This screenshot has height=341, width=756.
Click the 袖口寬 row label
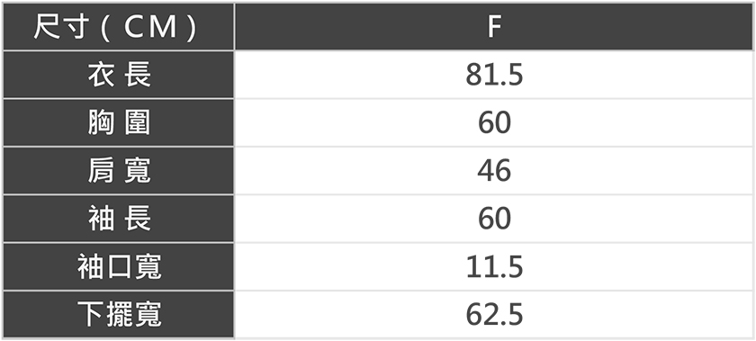point(119,266)
